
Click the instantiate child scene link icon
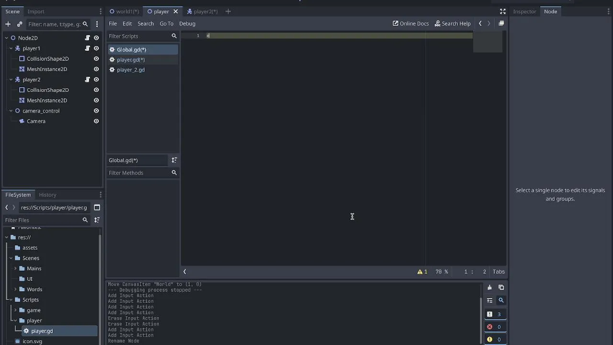click(20, 24)
